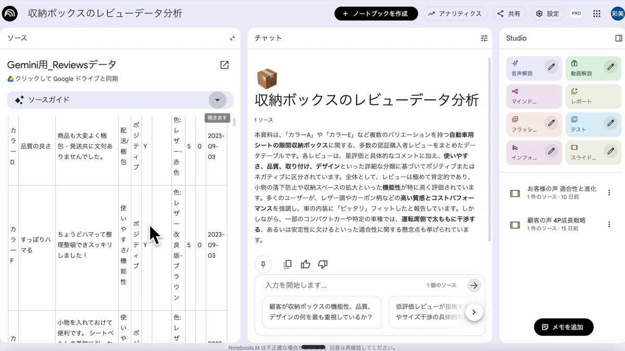Click the Gemini用_Reviewsデータ title
Screen dimensions: 625x351
coord(61,65)
